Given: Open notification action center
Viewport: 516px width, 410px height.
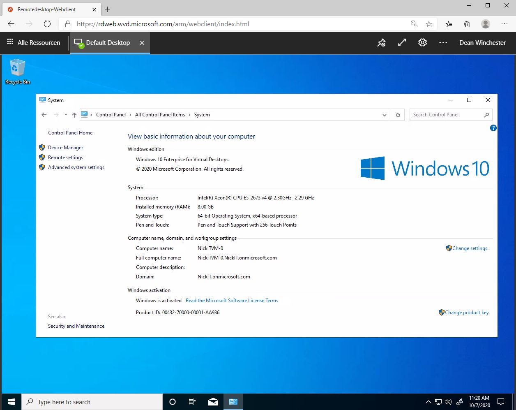Looking at the screenshot, I should point(501,402).
